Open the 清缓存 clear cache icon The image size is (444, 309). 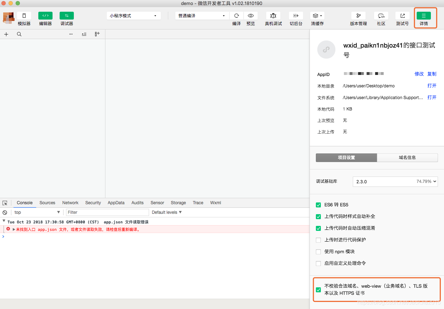317,16
